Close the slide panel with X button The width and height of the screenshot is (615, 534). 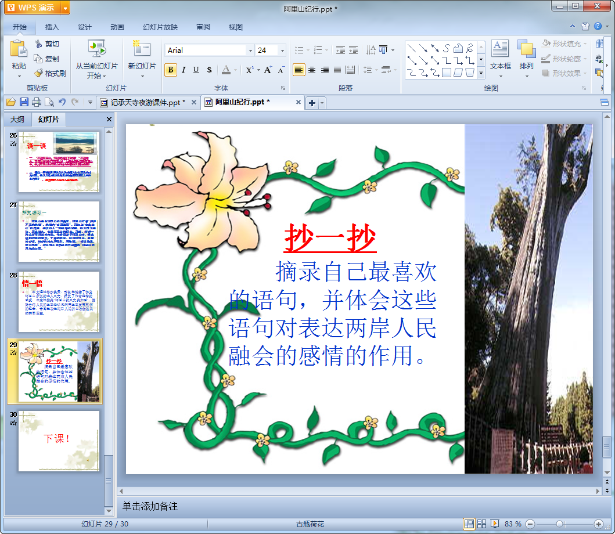pos(109,119)
